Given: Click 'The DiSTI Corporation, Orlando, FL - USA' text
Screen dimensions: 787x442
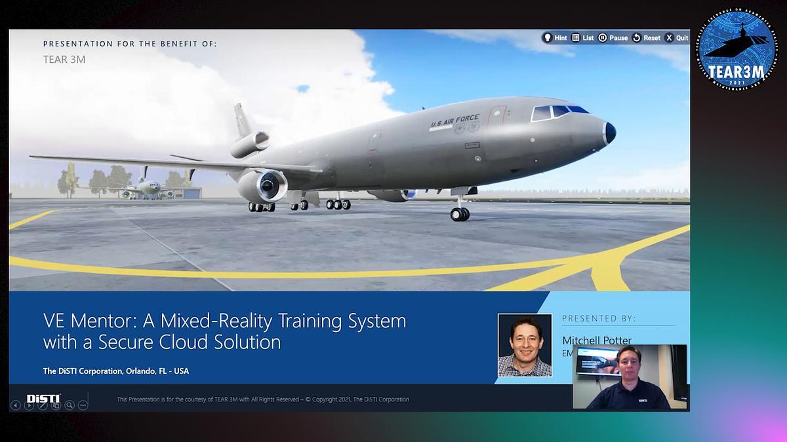Looking at the screenshot, I should [116, 371].
